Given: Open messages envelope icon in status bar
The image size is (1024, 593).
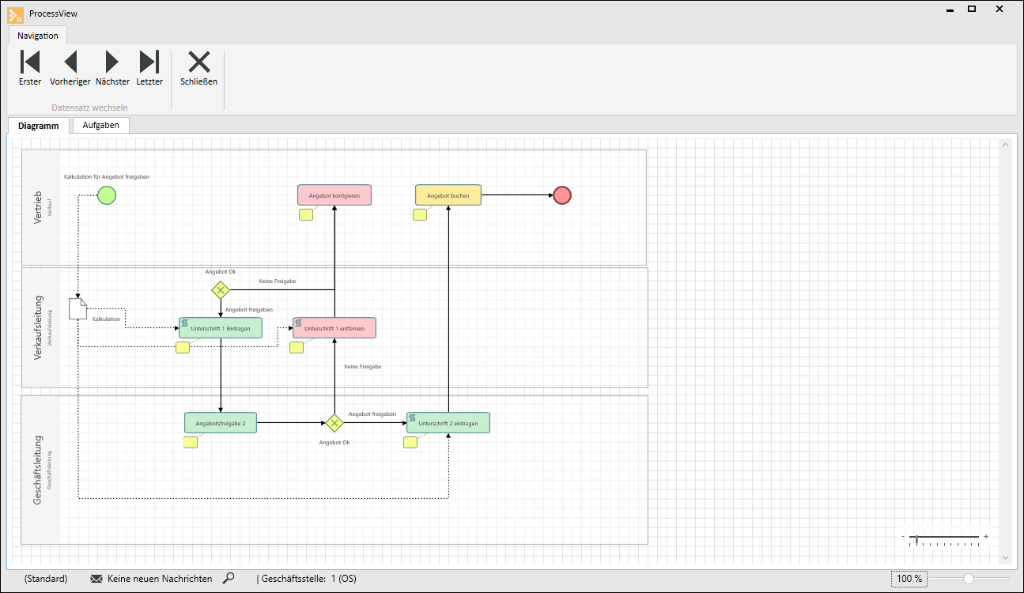Looking at the screenshot, I should click(x=96, y=579).
